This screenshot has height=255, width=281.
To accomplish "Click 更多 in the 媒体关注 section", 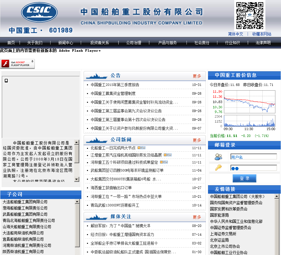I will tap(197, 217).
